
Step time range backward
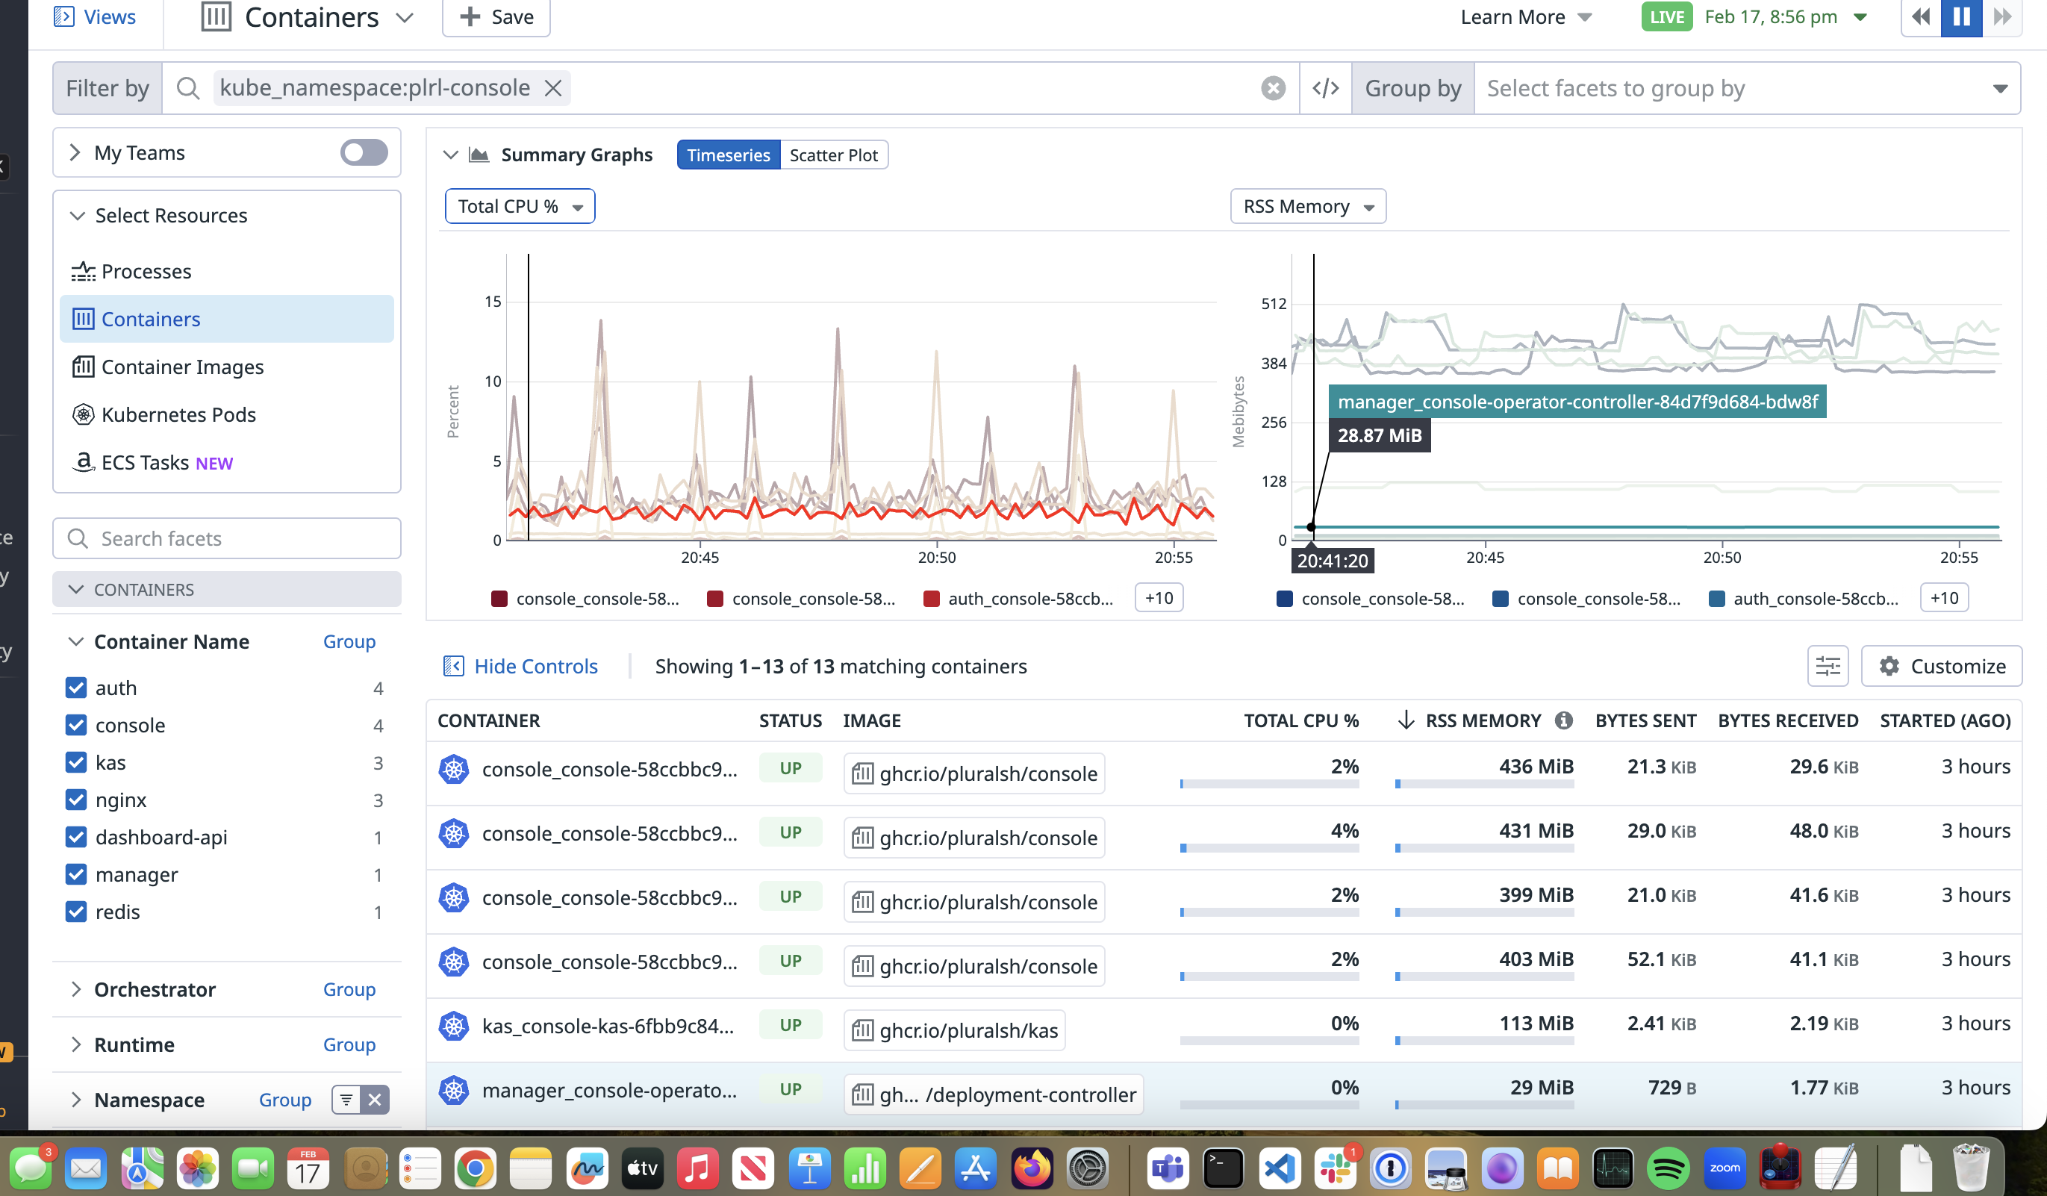(1921, 17)
